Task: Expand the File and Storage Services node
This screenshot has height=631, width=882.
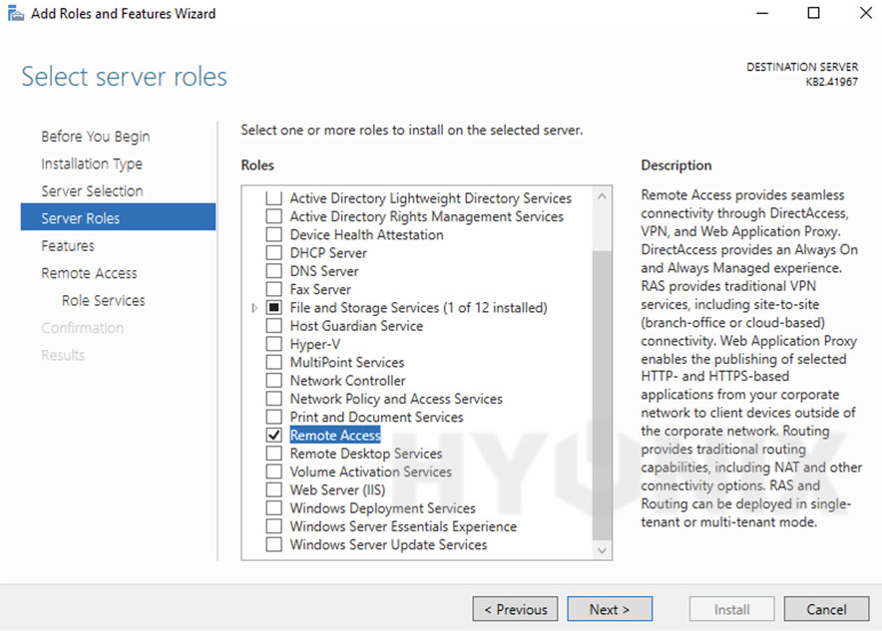Action: [x=254, y=307]
